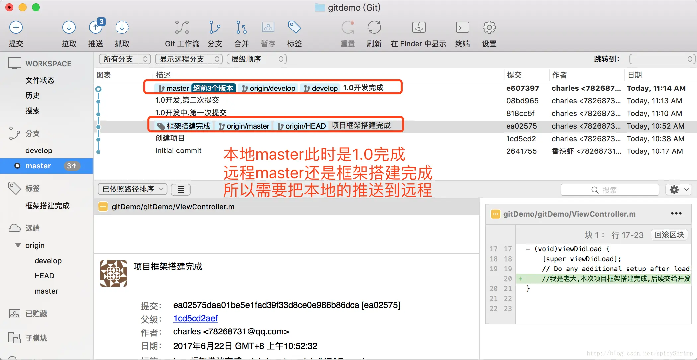
Task: Toggle the file list view mode button
Action: click(180, 189)
